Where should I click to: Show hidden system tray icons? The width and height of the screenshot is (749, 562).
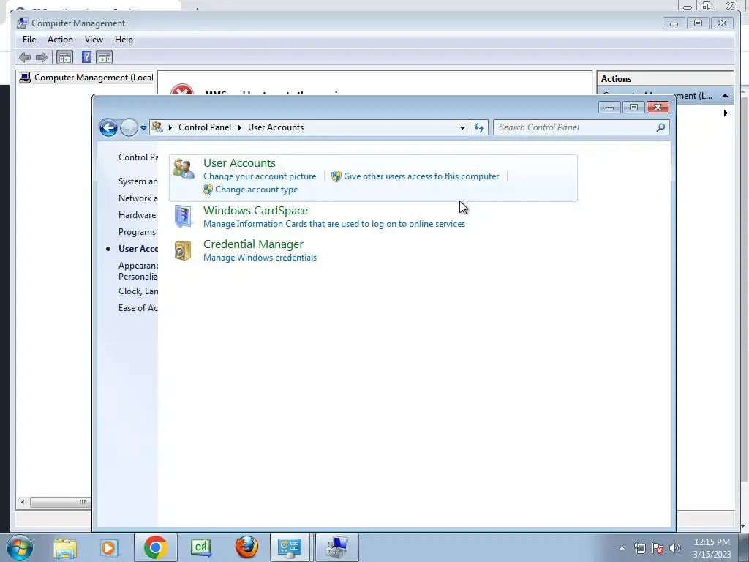point(622,548)
